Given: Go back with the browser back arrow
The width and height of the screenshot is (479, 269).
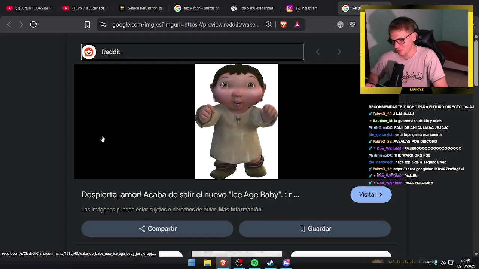Looking at the screenshot, I should point(9,24).
